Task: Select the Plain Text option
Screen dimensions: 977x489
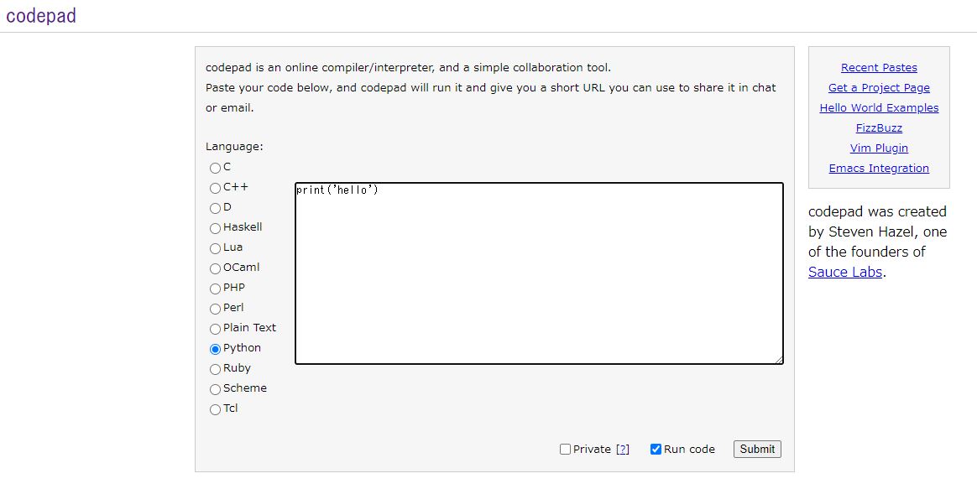Action: 215,329
